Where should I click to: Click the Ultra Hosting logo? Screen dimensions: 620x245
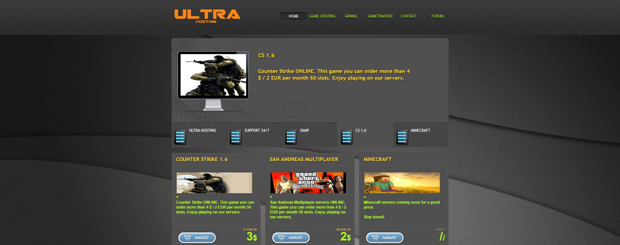pos(207,16)
